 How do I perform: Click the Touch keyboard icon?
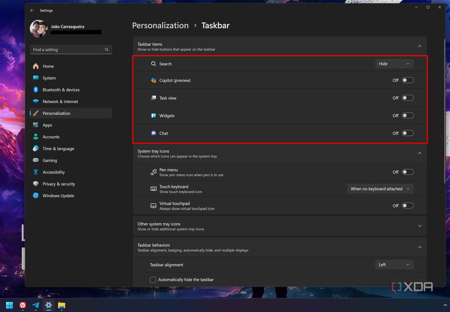[x=153, y=189]
